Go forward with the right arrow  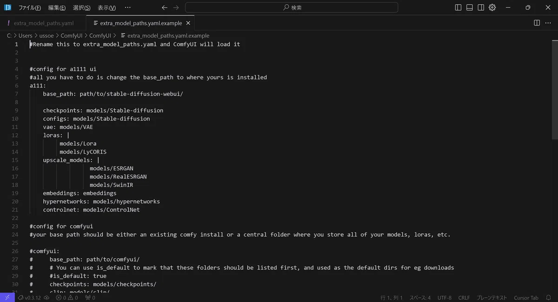[176, 7]
